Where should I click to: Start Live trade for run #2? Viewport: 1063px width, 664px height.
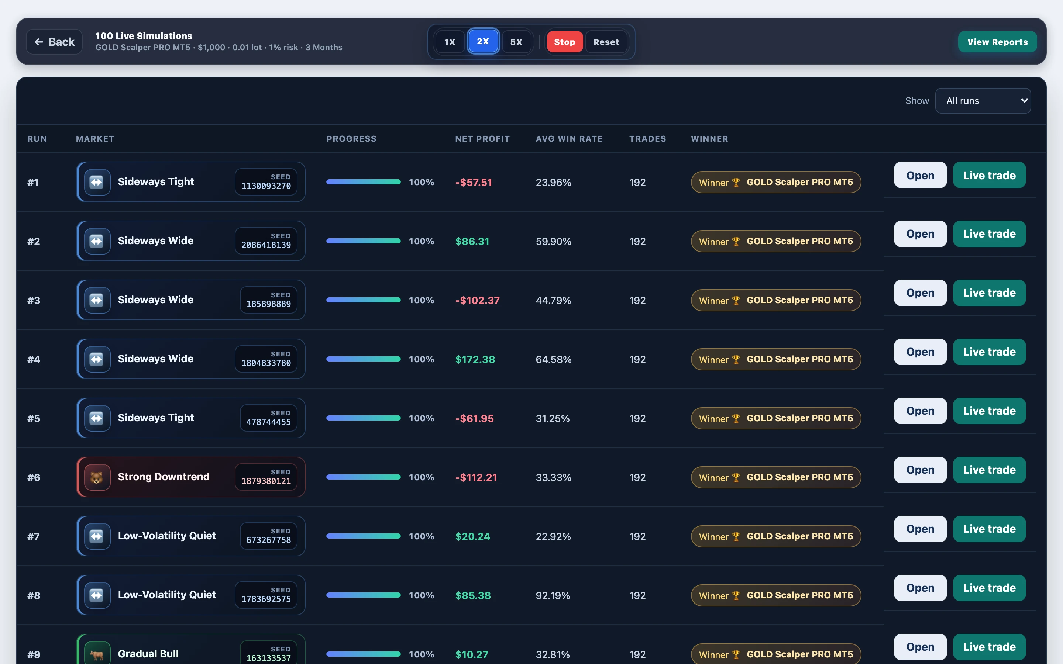tap(989, 234)
